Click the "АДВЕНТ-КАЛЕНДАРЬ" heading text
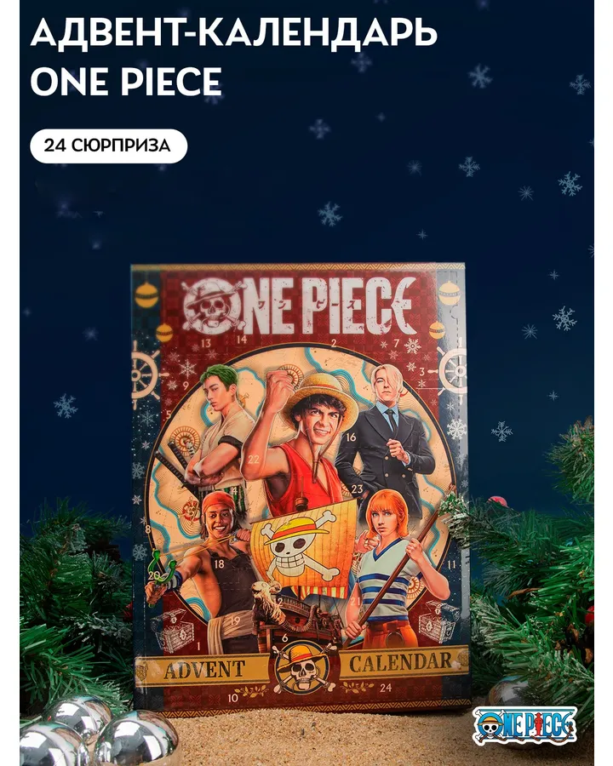Viewport: 613px width, 766px height. tap(233, 33)
